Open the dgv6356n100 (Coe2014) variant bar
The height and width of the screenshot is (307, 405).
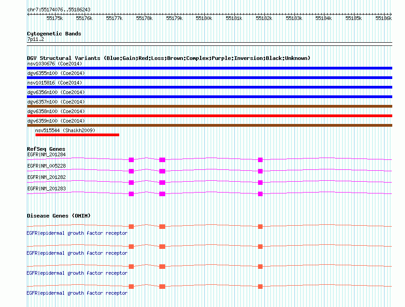(x=209, y=97)
